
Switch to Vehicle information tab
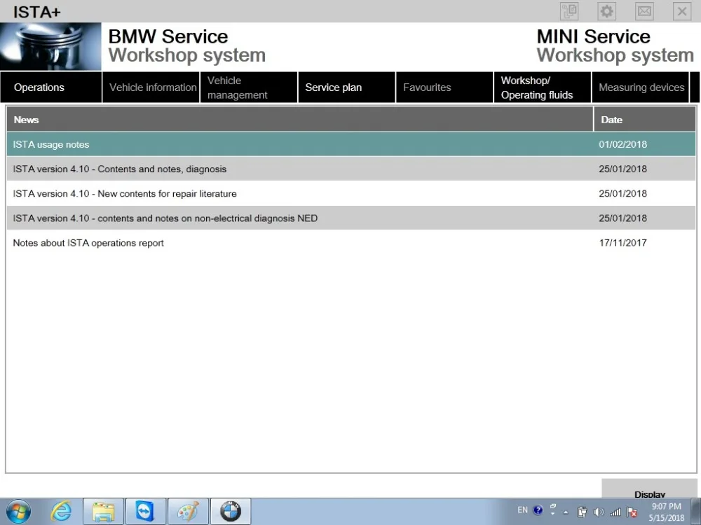pos(151,87)
